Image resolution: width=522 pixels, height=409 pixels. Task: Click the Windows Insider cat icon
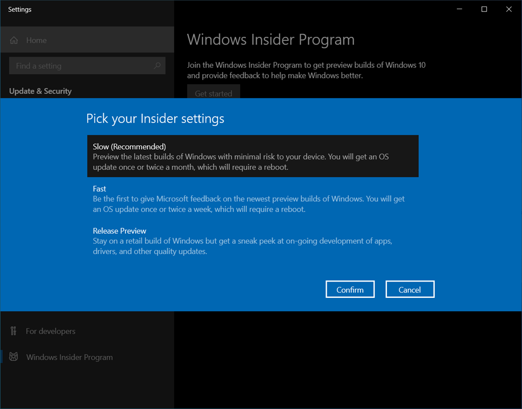click(x=14, y=357)
